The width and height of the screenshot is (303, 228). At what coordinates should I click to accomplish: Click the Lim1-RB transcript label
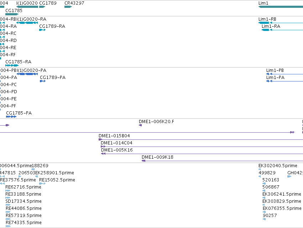267,19
